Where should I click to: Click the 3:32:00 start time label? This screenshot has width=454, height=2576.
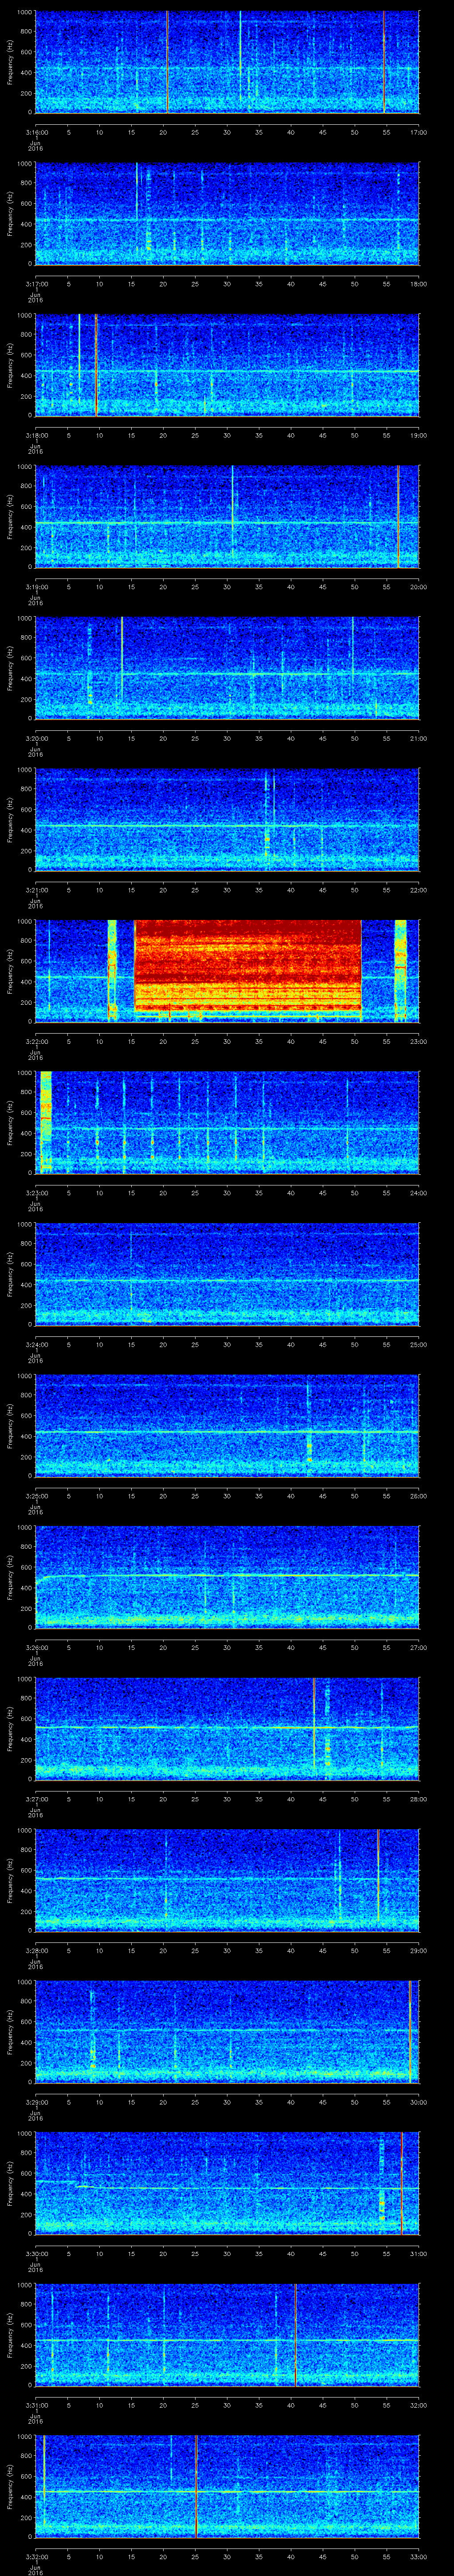coord(36,2556)
